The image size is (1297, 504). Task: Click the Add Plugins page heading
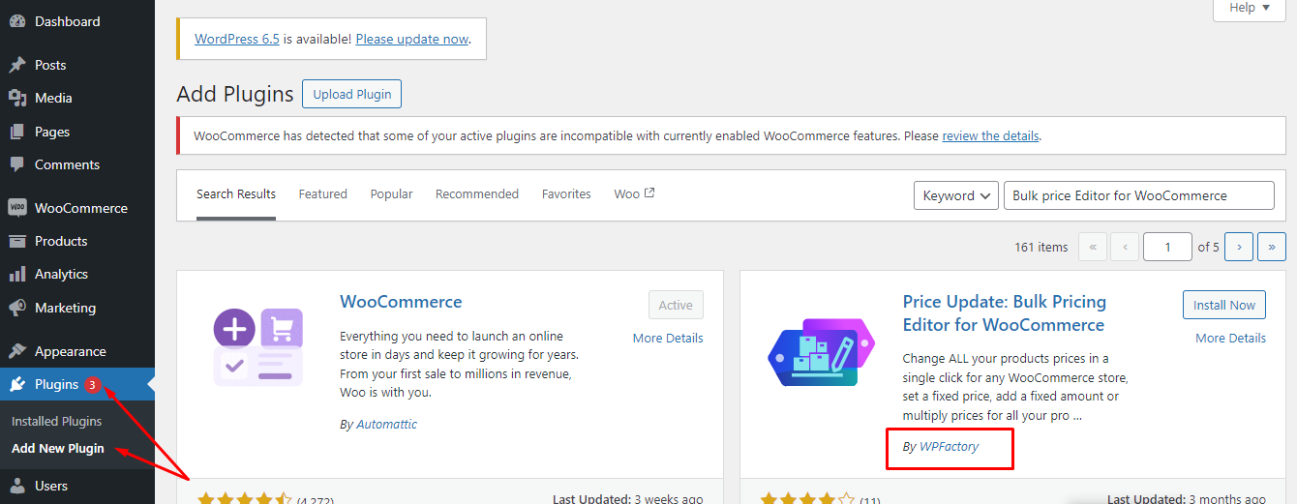click(235, 94)
